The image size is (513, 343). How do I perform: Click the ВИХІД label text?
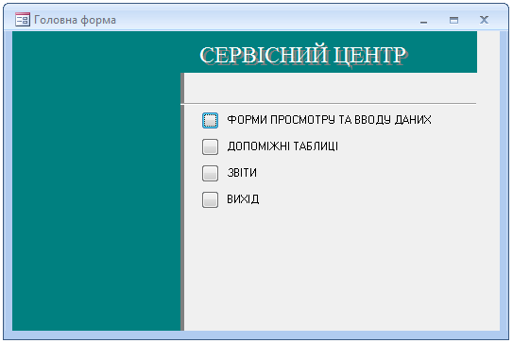[x=243, y=199]
